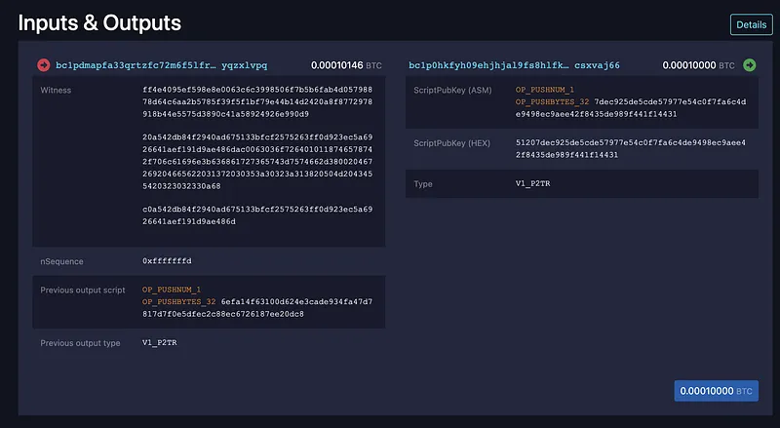The width and height of the screenshot is (780, 428).
Task: Click the output amount next to green arrow
Action: 698,65
